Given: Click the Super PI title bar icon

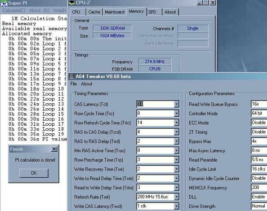Looking at the screenshot, I should [4, 3].
